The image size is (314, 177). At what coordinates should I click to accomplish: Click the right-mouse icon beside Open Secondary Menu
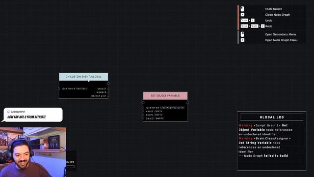pos(242,34)
